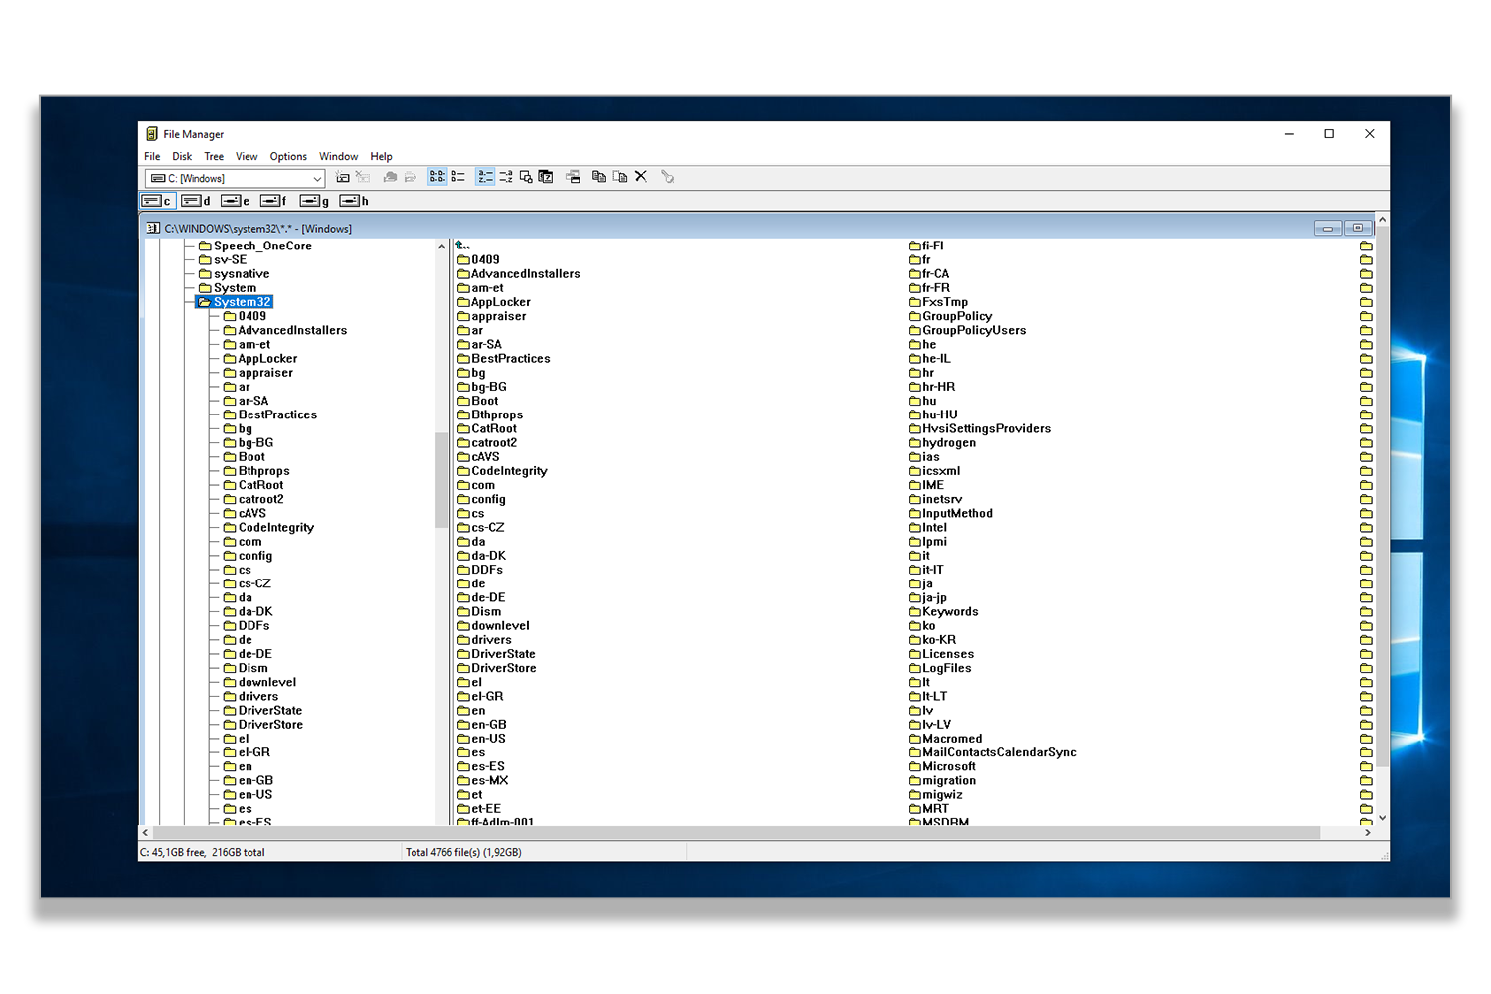Go up a directory via the .. entry
The width and height of the screenshot is (1491, 994).
coord(462,244)
